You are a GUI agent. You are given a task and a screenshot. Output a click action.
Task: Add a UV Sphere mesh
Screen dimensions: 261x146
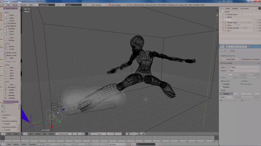[11, 23]
